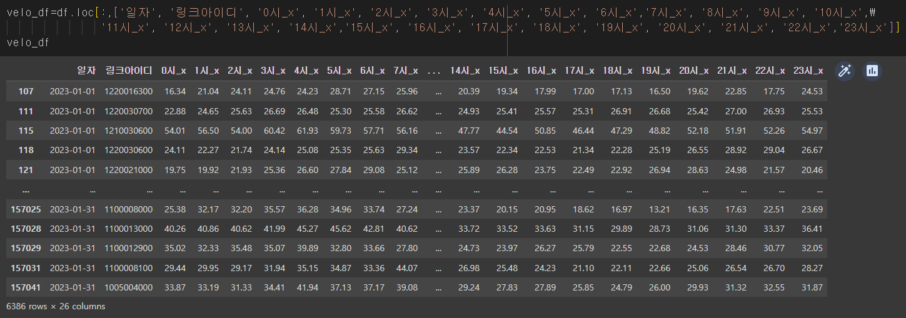The height and width of the screenshot is (318, 906).
Task: Select the 14시_x column header
Action: click(x=465, y=71)
